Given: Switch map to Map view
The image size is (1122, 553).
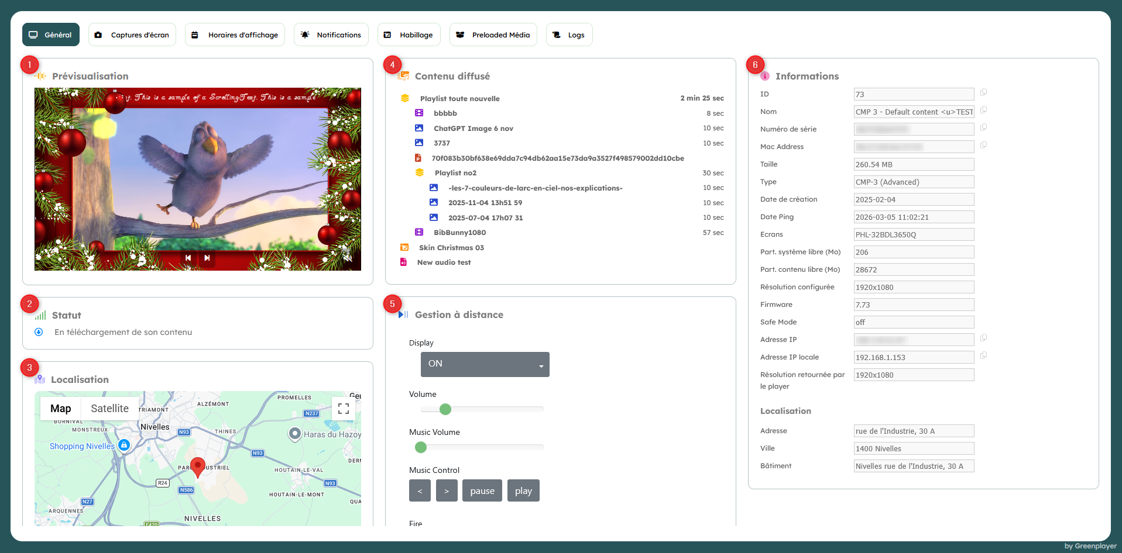Looking at the screenshot, I should (61, 409).
